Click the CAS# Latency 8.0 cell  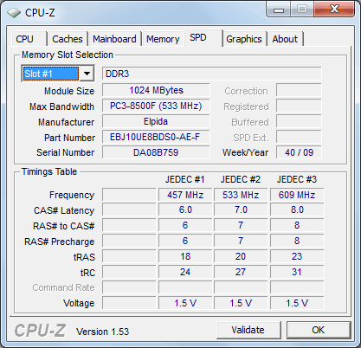(x=297, y=209)
